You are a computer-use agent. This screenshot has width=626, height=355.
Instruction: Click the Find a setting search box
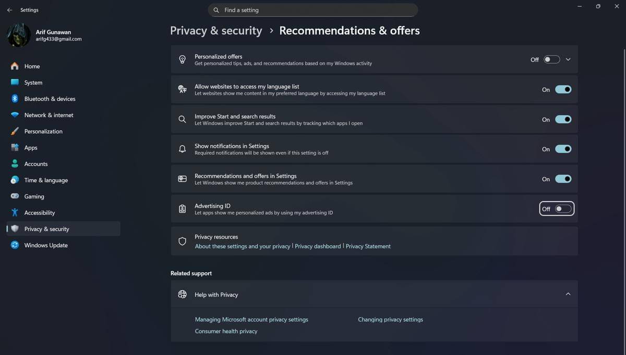click(x=313, y=10)
